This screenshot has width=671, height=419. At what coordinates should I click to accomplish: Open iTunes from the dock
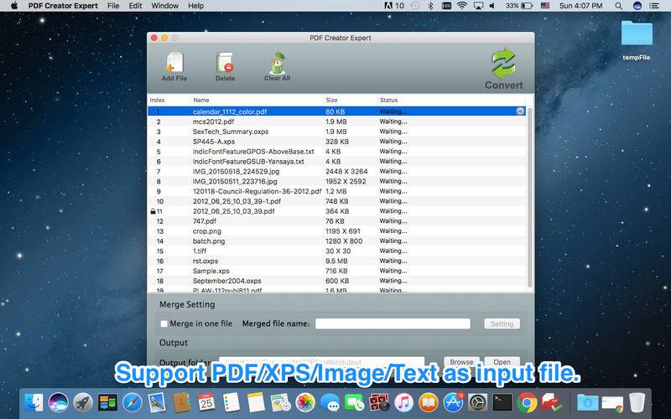[403, 402]
